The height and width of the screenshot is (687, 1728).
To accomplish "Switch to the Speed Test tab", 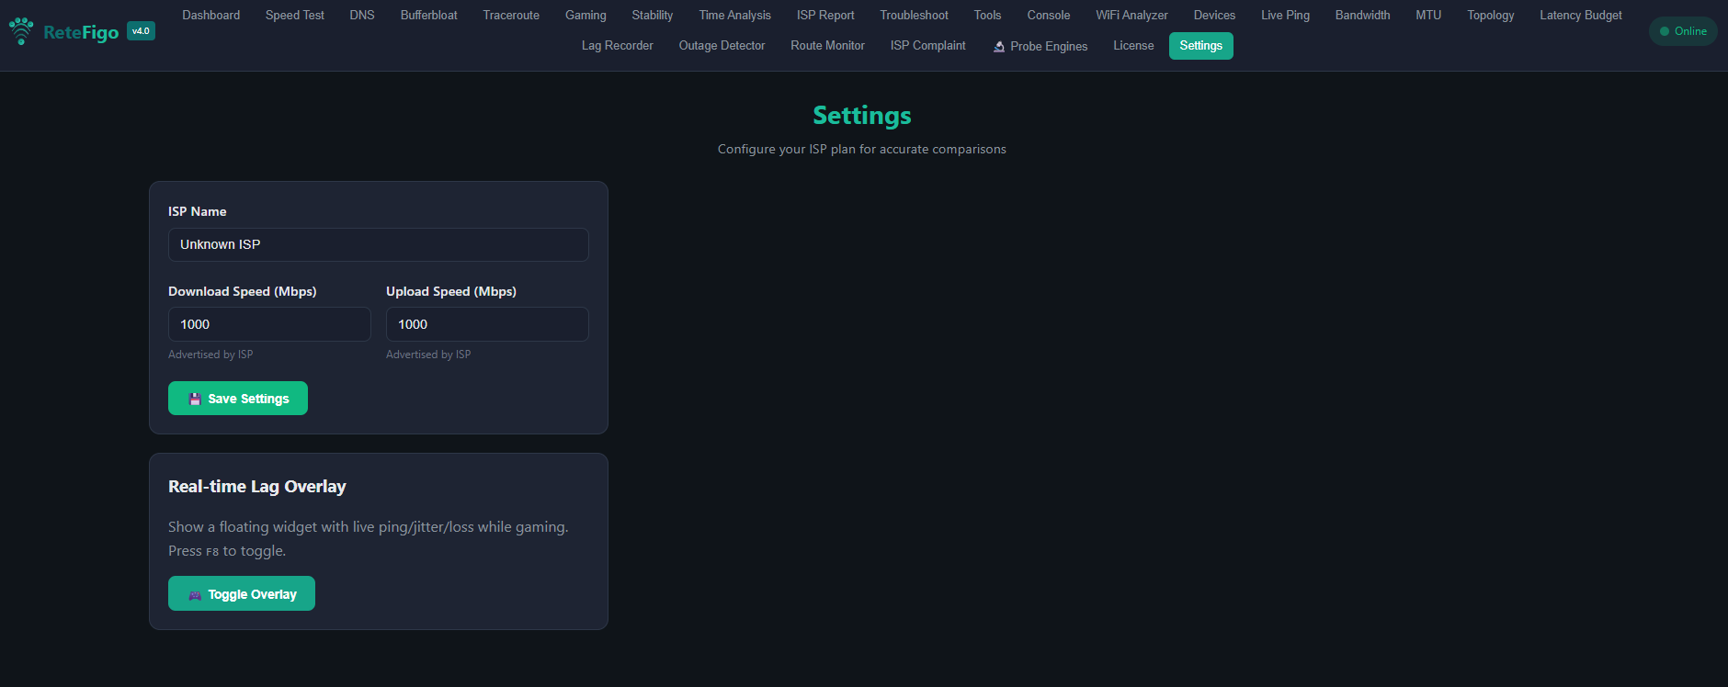I will [x=294, y=16].
